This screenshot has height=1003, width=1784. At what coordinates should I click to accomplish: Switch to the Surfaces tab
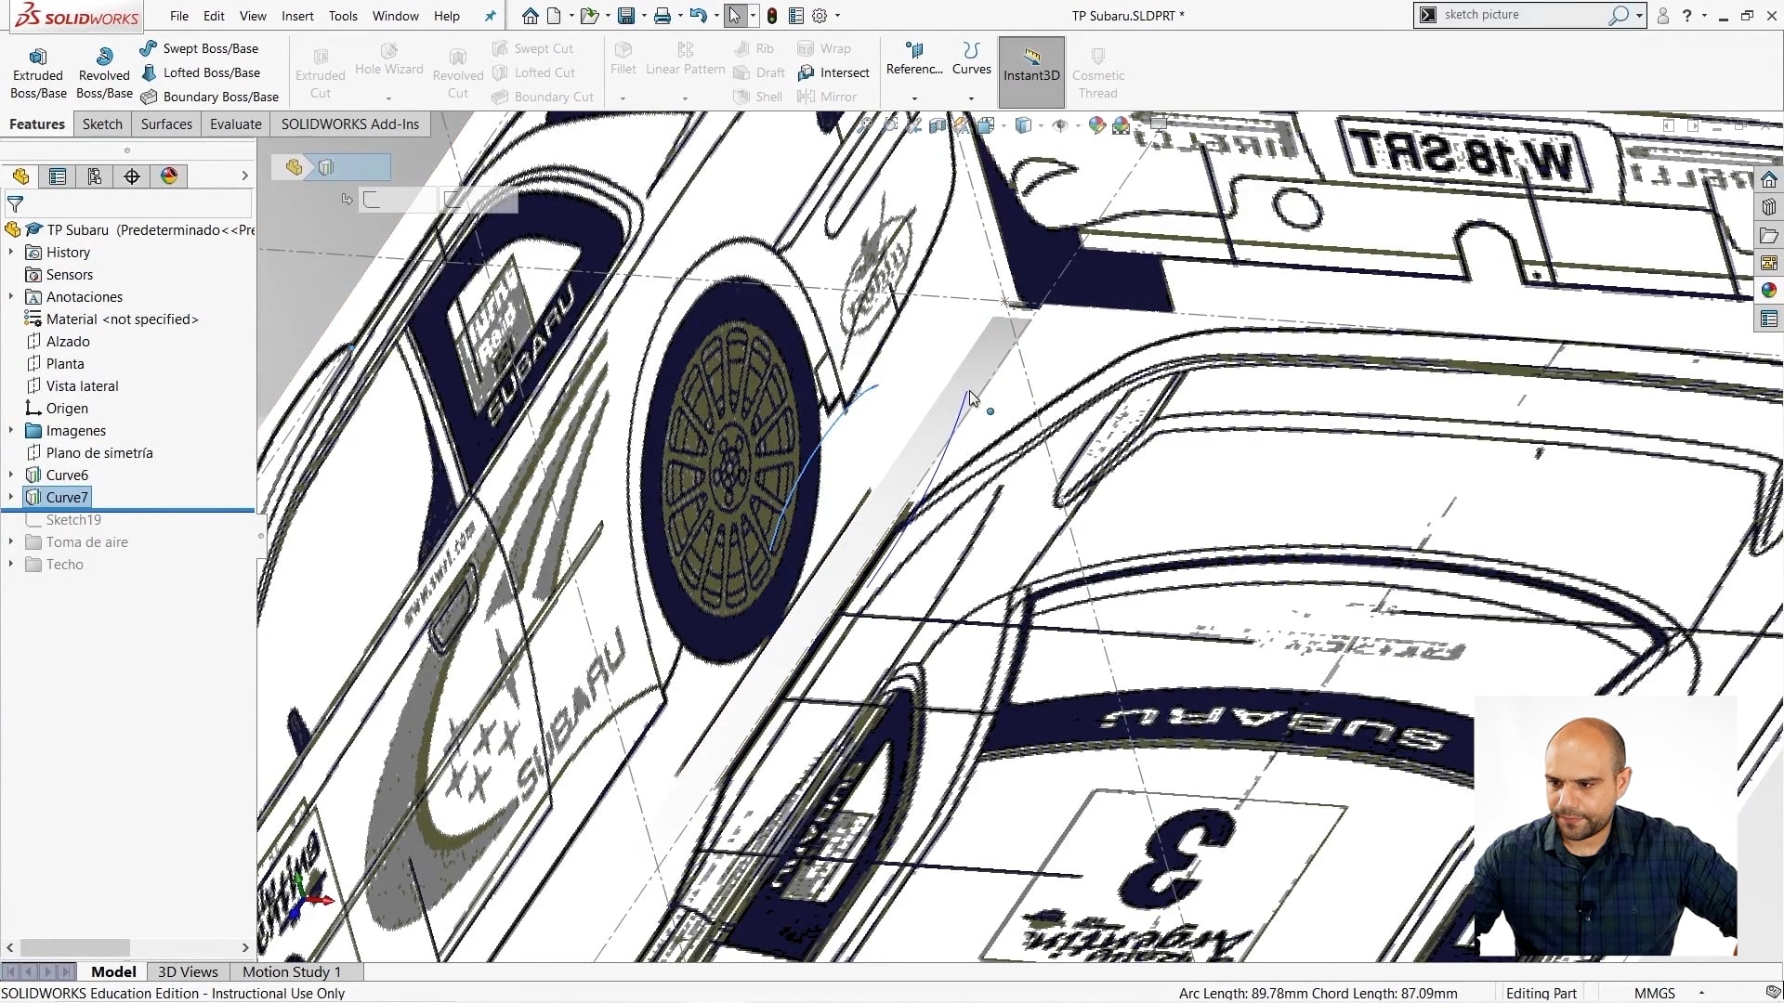(166, 124)
